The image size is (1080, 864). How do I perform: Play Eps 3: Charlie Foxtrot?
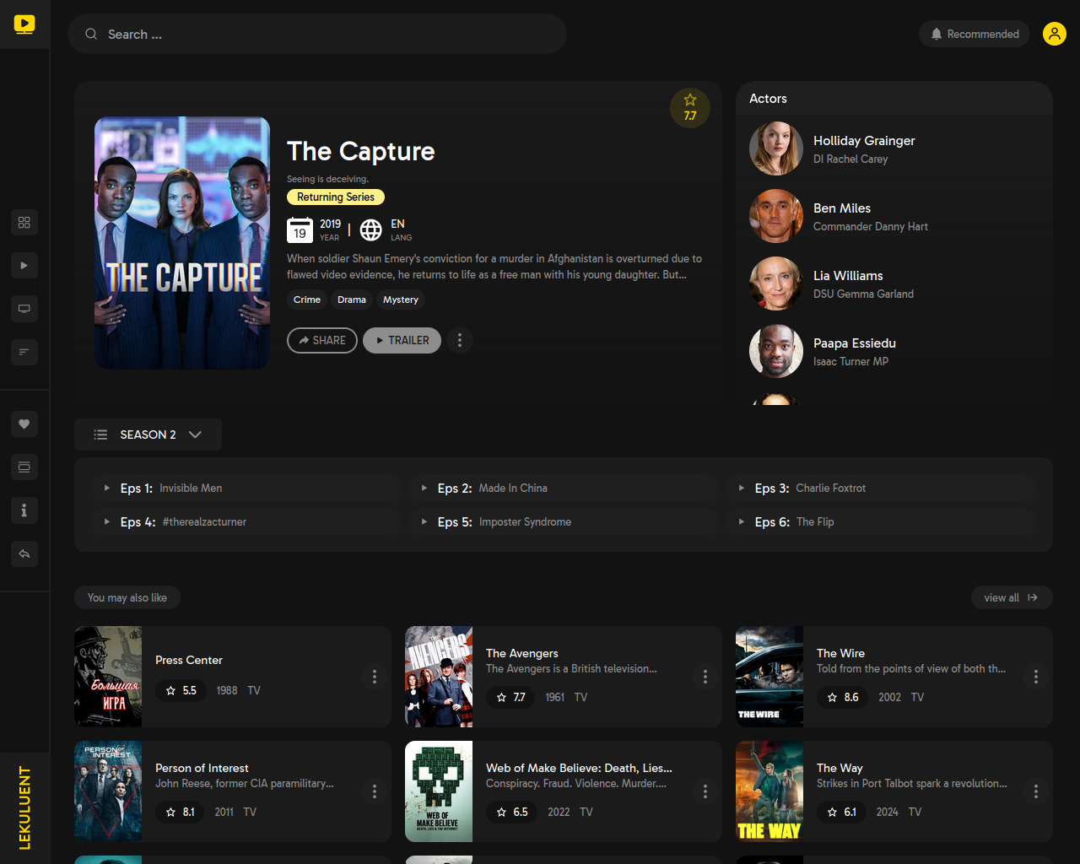click(879, 488)
